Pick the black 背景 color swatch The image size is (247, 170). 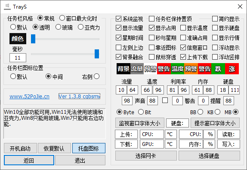[123, 69]
